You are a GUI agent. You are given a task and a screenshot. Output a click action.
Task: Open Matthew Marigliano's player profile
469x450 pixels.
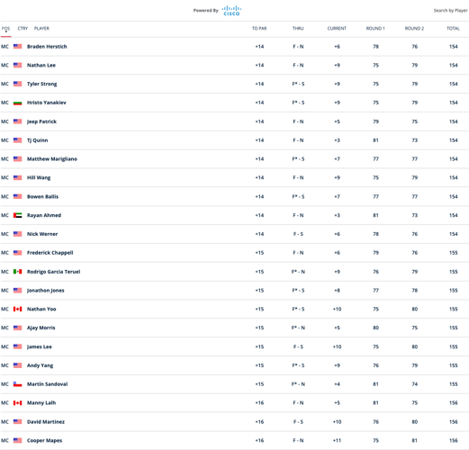[x=52, y=159]
